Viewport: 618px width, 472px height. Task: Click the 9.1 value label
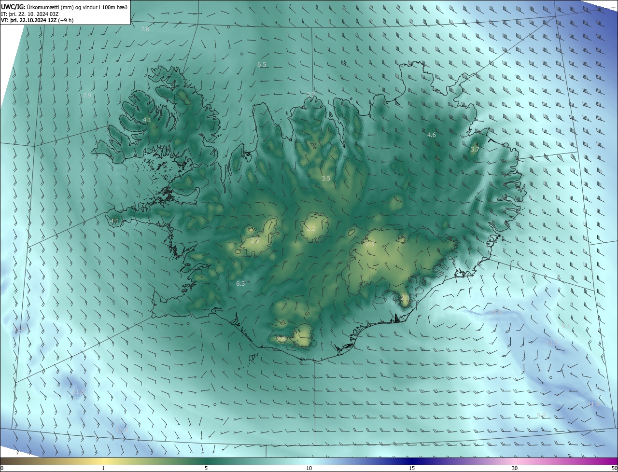point(565,326)
